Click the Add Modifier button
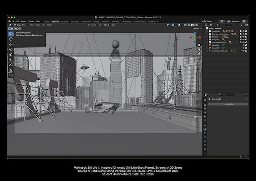 coord(228,104)
